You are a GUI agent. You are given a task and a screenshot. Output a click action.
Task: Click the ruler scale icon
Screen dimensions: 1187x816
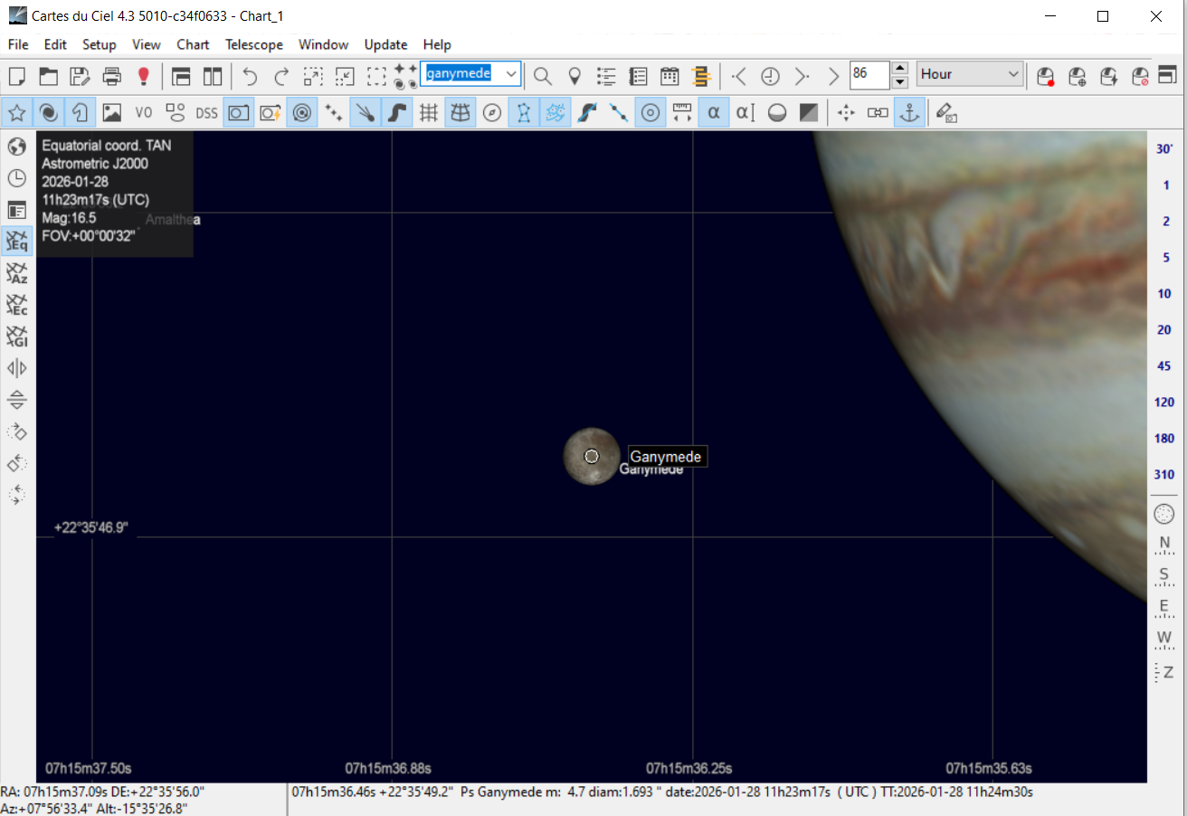pos(682,112)
